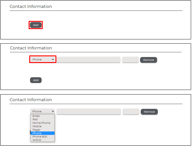The image size is (192, 146).
Task: Open Phone dropdown in the middle panel
Action: 43,59
